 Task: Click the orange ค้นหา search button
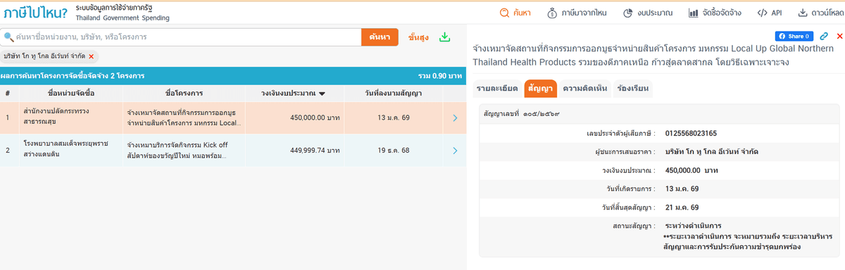coord(380,37)
